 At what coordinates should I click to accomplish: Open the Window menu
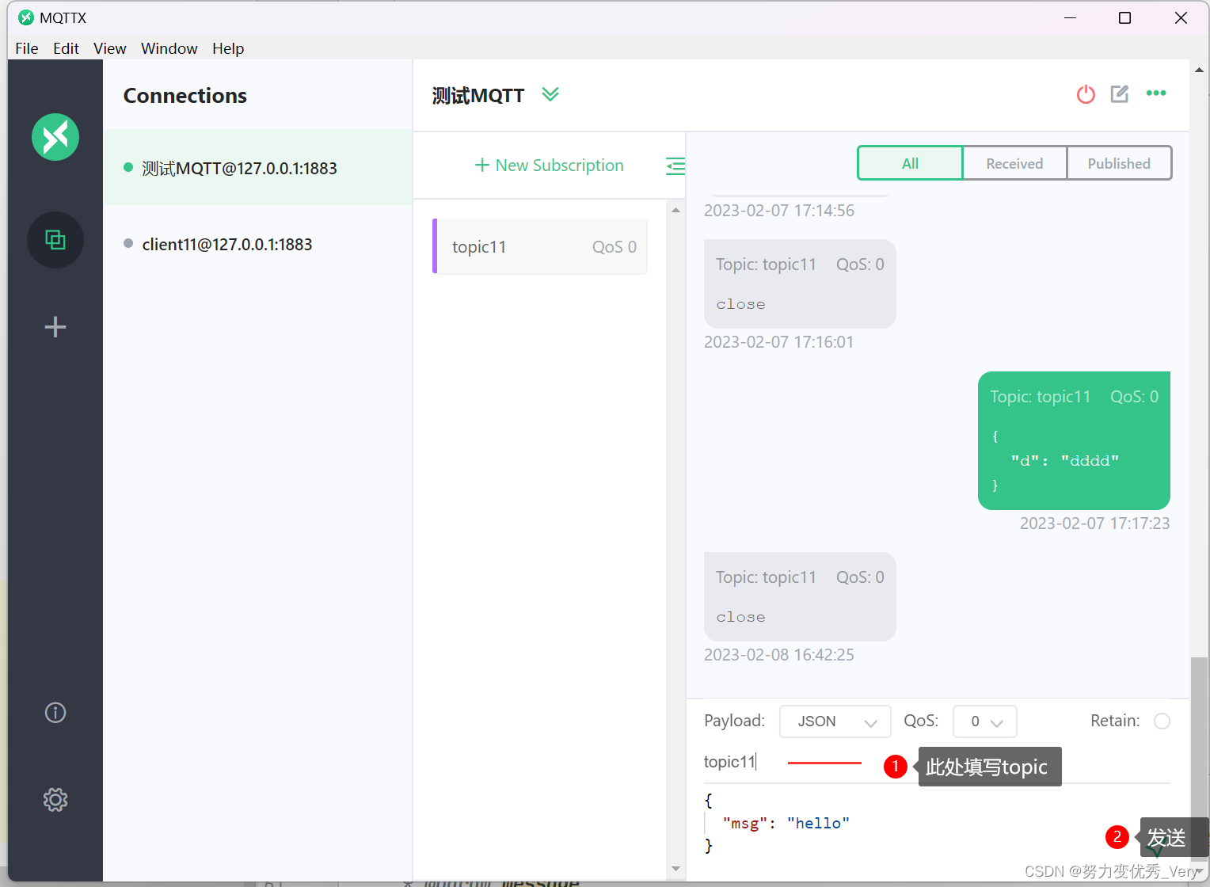169,48
